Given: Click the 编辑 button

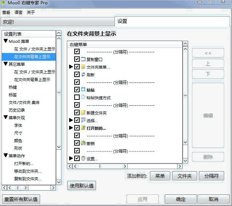Looking at the screenshot, I should [208, 115].
